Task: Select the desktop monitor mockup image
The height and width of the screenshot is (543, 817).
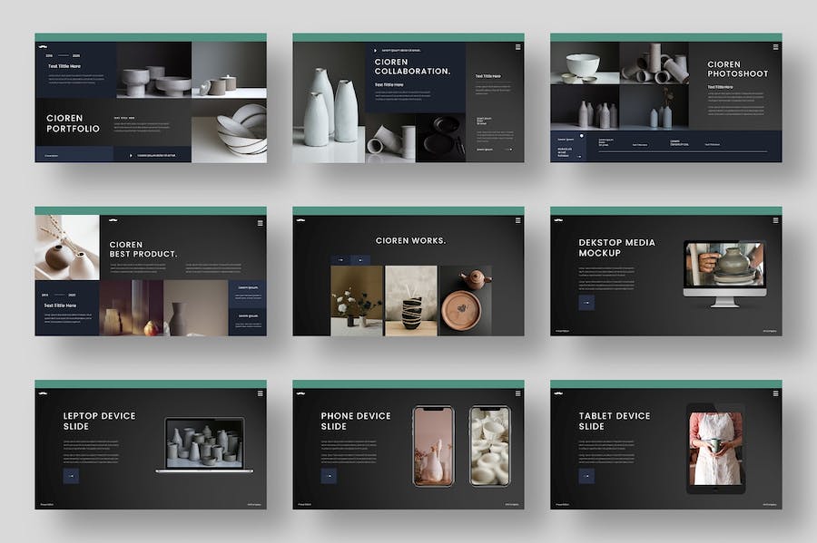Action: [724, 272]
